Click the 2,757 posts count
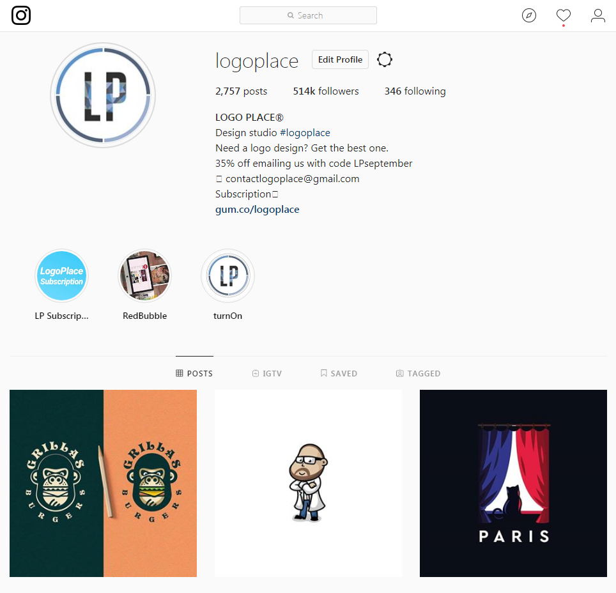 [241, 91]
